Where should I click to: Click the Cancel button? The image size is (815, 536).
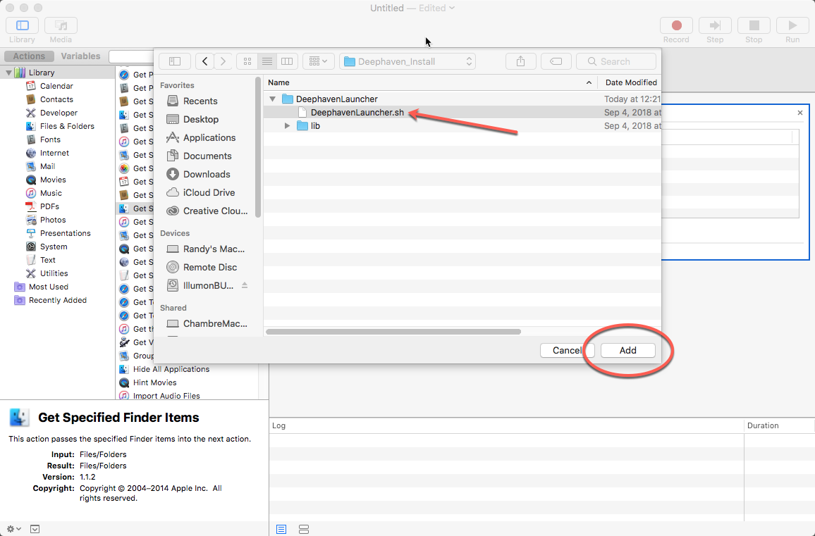[x=567, y=350]
